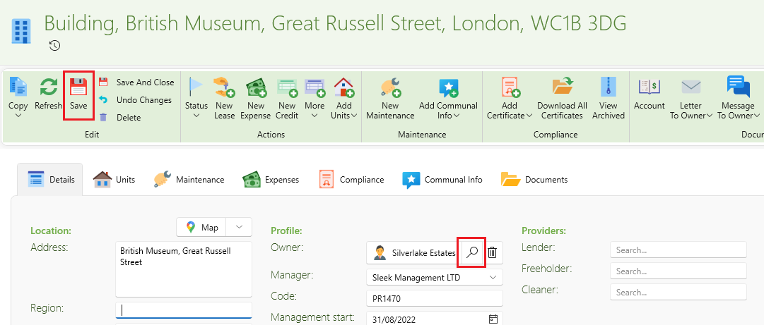This screenshot has width=764, height=325.
Task: Focus the Region input field
Action: [184, 310]
